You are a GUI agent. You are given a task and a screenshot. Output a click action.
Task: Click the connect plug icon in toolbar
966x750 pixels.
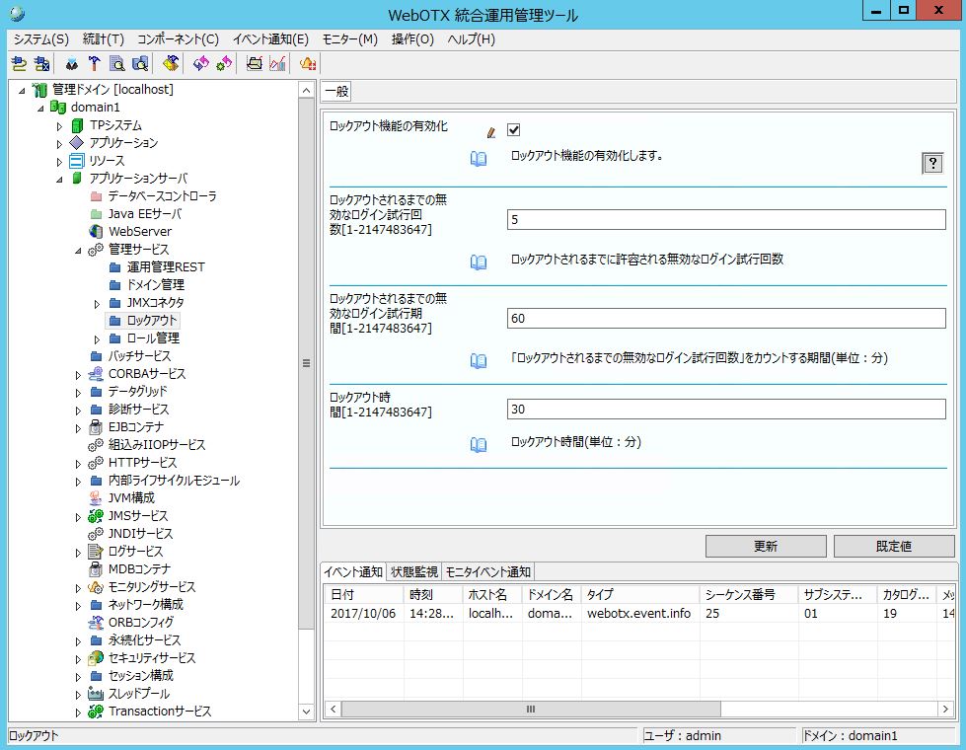(18, 64)
